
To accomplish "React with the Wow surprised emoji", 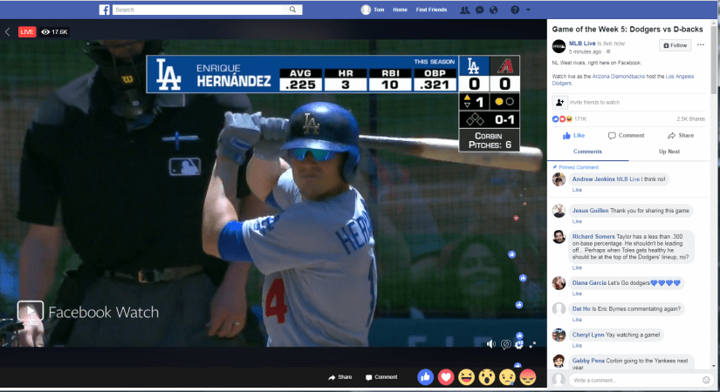I will (x=487, y=377).
